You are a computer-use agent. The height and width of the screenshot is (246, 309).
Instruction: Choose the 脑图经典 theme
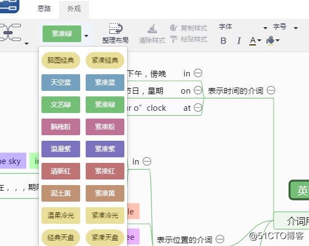coord(61,60)
